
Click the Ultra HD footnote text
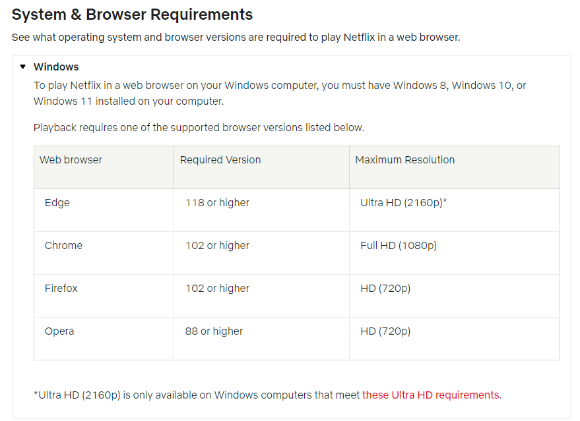click(x=197, y=395)
